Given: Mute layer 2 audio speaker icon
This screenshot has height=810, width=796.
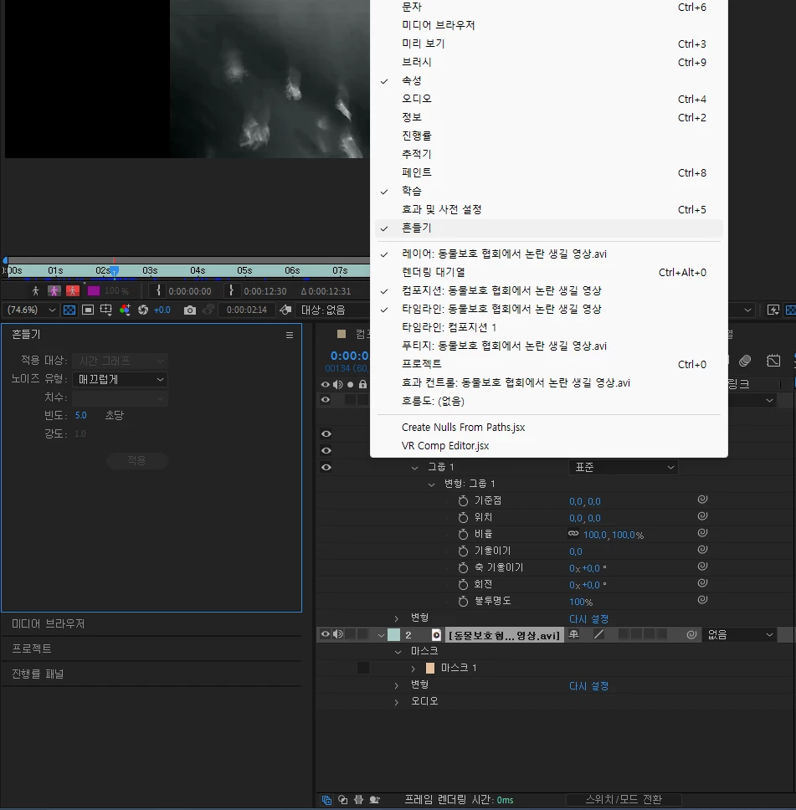Looking at the screenshot, I should (338, 634).
